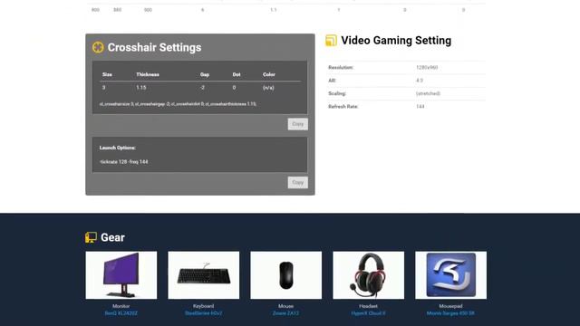This screenshot has width=580, height=326.
Task: Open the mousepad product link under Mousepad
Action: [x=450, y=313]
